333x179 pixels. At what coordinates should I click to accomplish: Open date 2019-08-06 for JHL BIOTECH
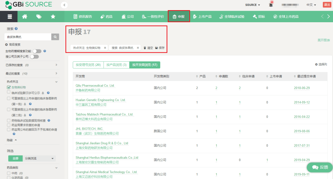(x=302, y=131)
